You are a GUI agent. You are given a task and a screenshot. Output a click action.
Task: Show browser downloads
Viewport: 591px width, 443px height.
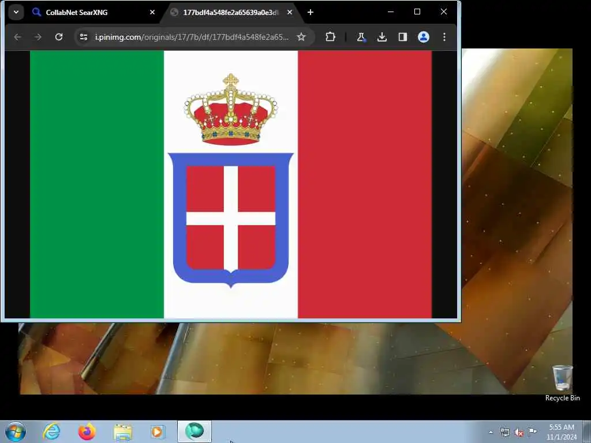click(382, 37)
